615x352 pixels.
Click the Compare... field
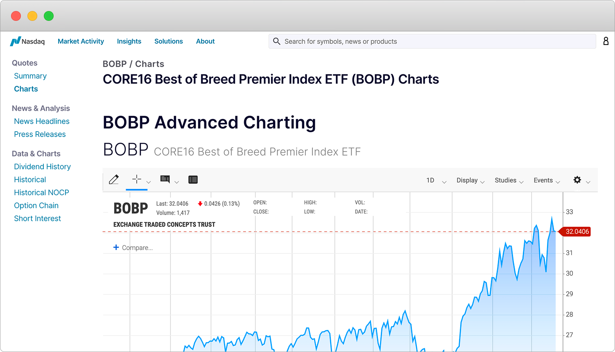tap(137, 248)
